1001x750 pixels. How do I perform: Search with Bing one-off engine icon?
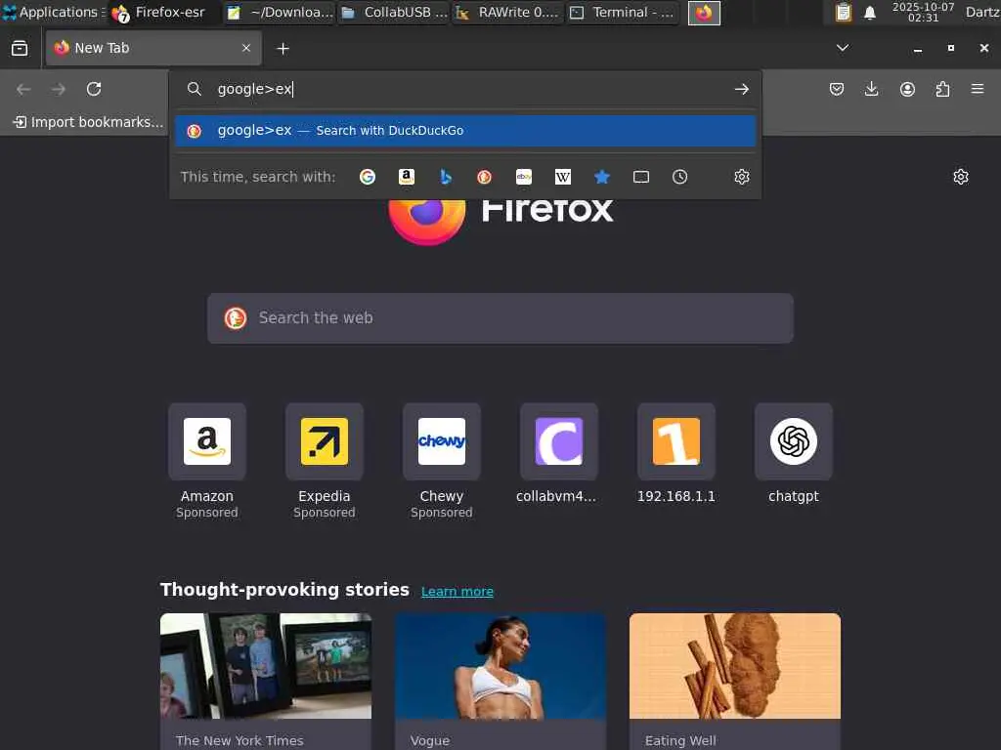click(x=446, y=177)
